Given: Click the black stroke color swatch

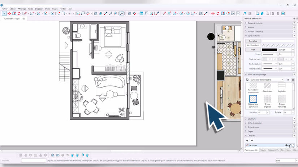Looking at the screenshot, I should pos(269,50).
